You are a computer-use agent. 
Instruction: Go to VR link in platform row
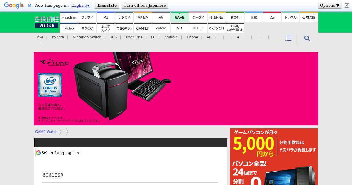[x=209, y=37]
